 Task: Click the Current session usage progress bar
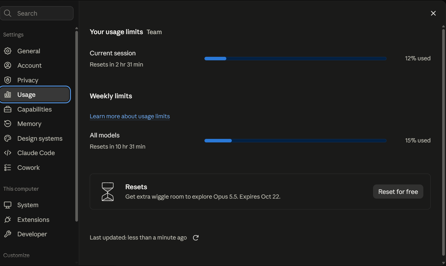point(295,59)
